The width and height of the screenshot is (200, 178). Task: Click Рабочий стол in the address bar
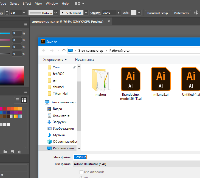pos(120,51)
